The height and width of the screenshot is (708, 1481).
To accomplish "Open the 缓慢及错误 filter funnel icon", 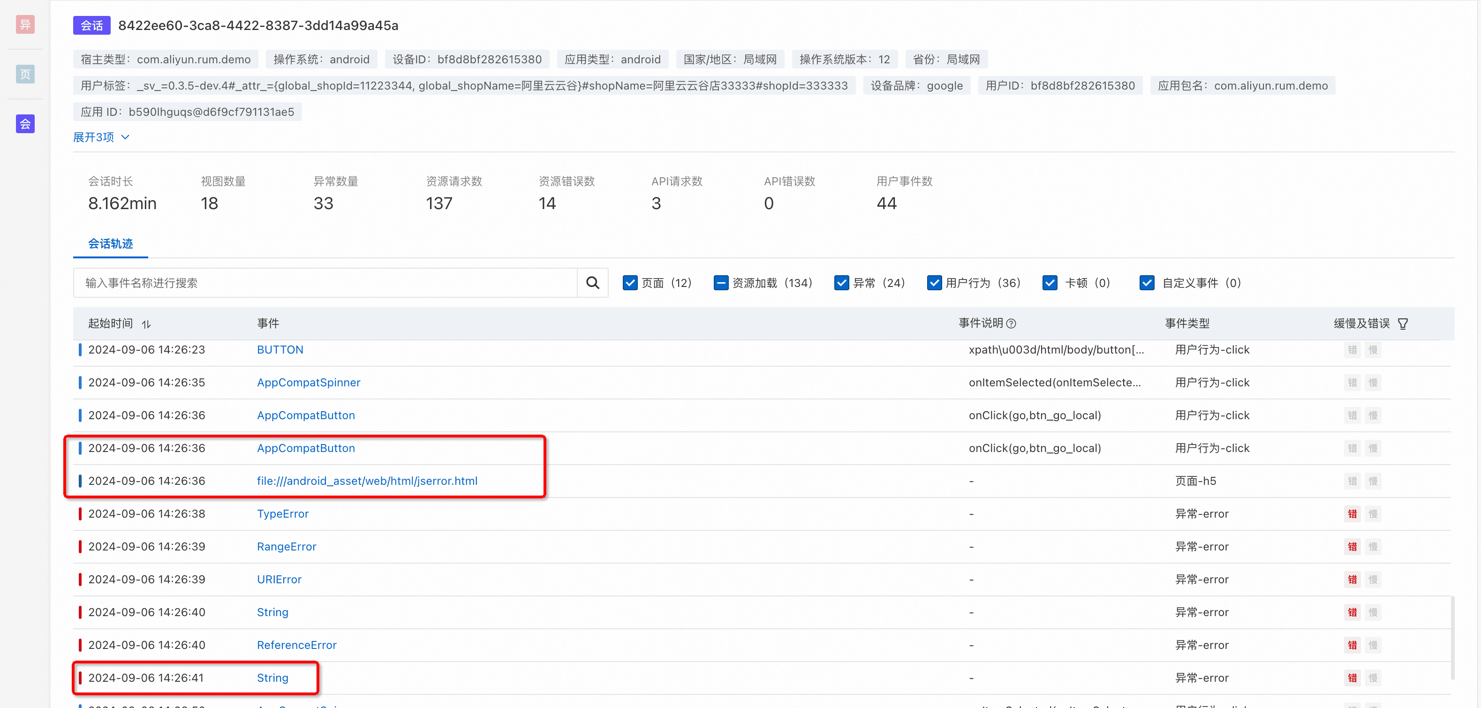I will pyautogui.click(x=1402, y=324).
